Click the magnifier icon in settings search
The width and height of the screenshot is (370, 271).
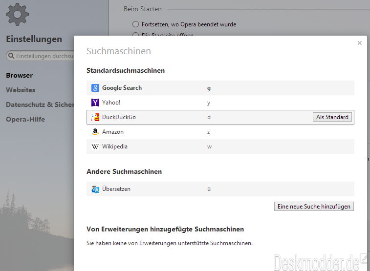coord(11,56)
